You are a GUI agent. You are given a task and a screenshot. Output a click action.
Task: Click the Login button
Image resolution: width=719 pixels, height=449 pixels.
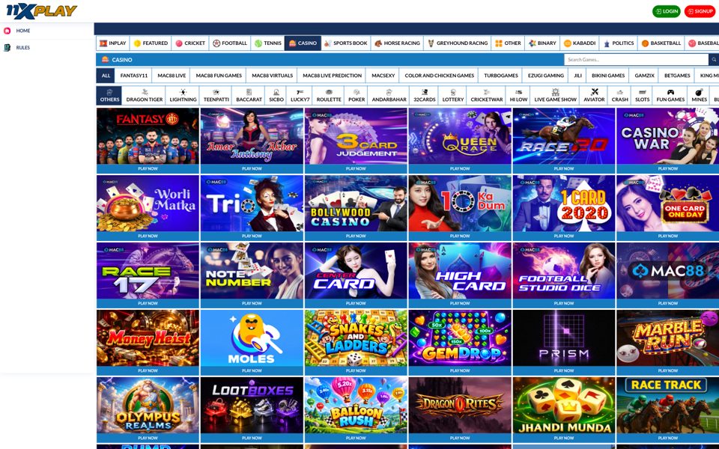coord(667,11)
